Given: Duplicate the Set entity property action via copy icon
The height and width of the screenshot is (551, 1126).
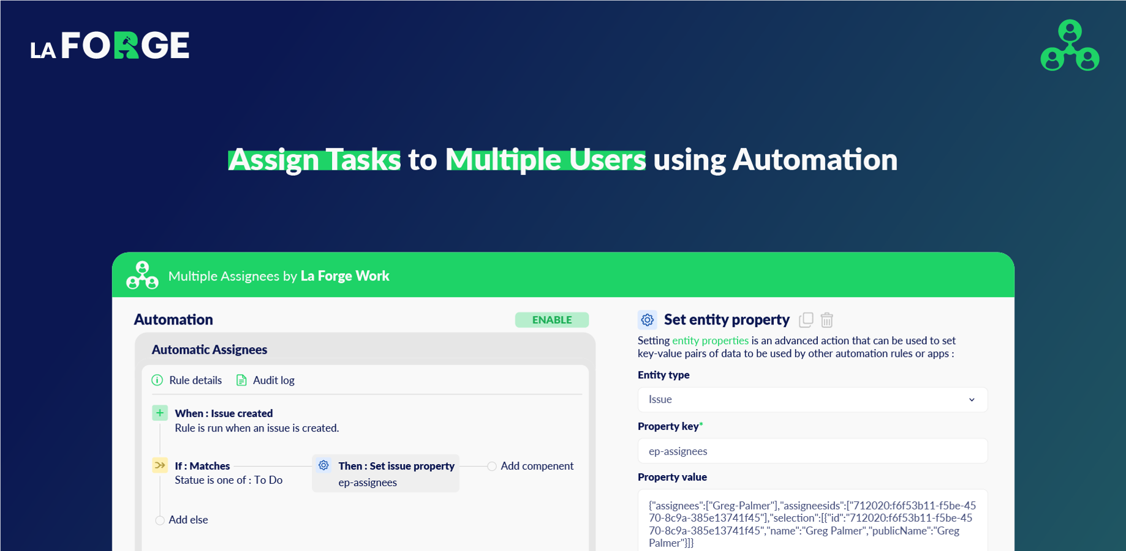Looking at the screenshot, I should click(806, 320).
